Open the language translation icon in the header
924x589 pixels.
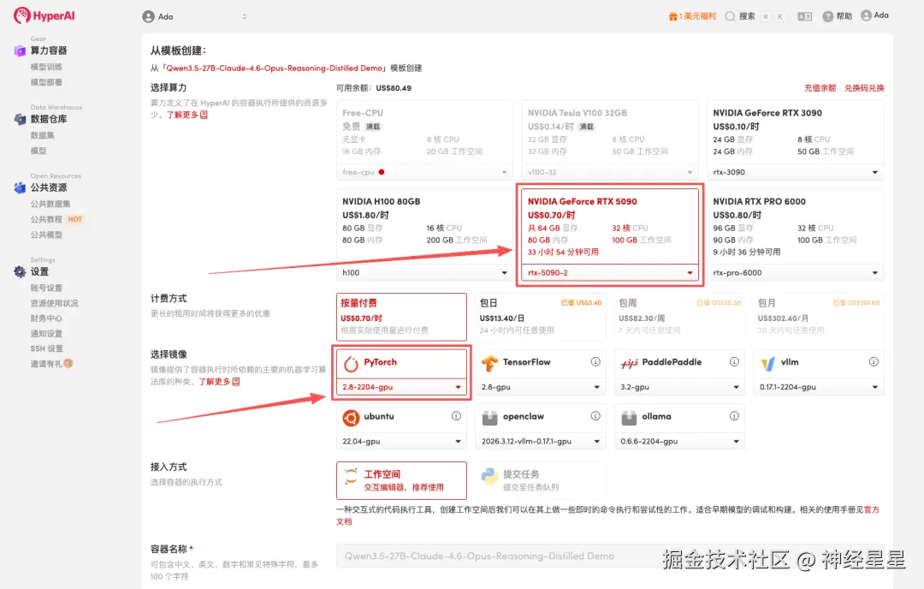[804, 15]
